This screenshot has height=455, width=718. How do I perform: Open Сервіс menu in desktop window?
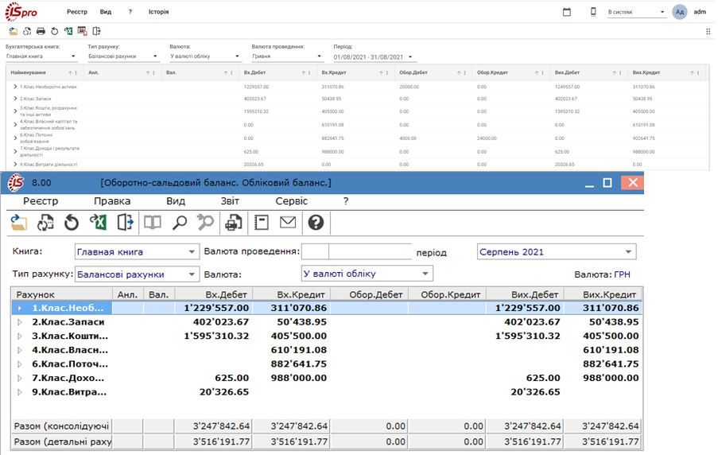(x=291, y=201)
